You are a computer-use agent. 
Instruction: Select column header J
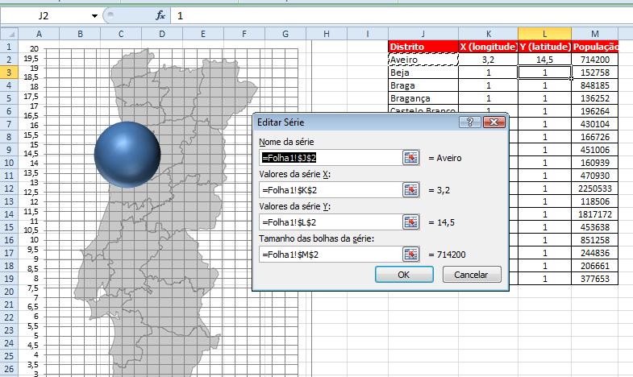(423, 34)
